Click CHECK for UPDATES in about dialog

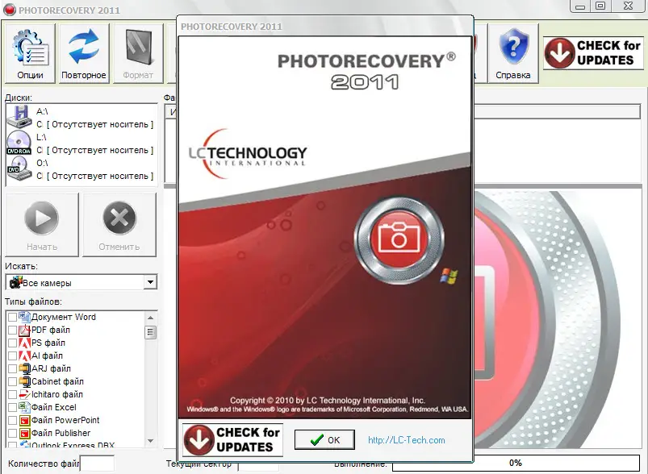pyautogui.click(x=232, y=439)
